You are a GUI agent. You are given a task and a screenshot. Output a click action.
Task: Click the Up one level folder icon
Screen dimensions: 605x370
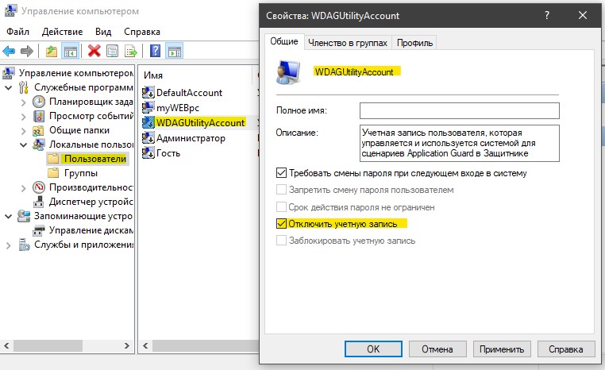52,51
